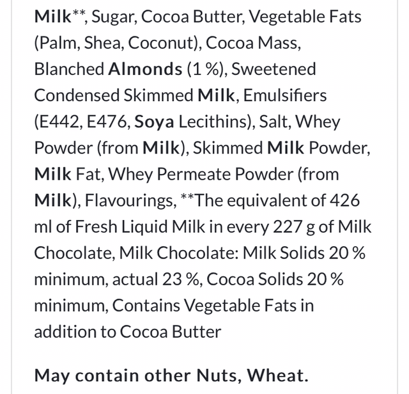The height and width of the screenshot is (394, 409).
Task: Click the word Sugar in ingredients
Action: click(x=112, y=17)
